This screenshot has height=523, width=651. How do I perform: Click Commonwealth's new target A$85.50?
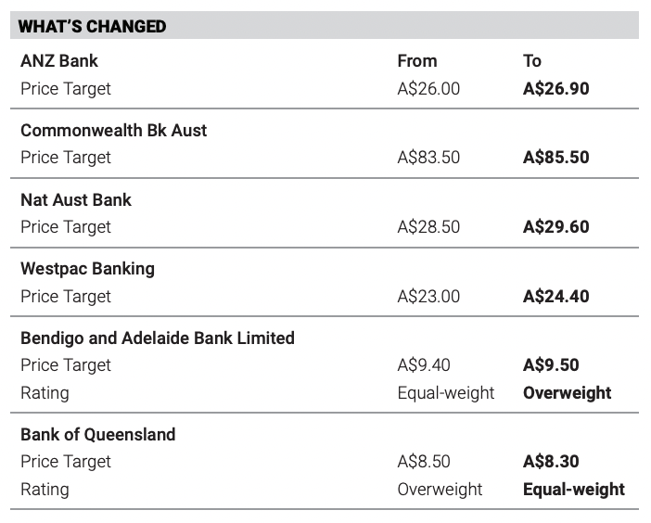tap(555, 158)
